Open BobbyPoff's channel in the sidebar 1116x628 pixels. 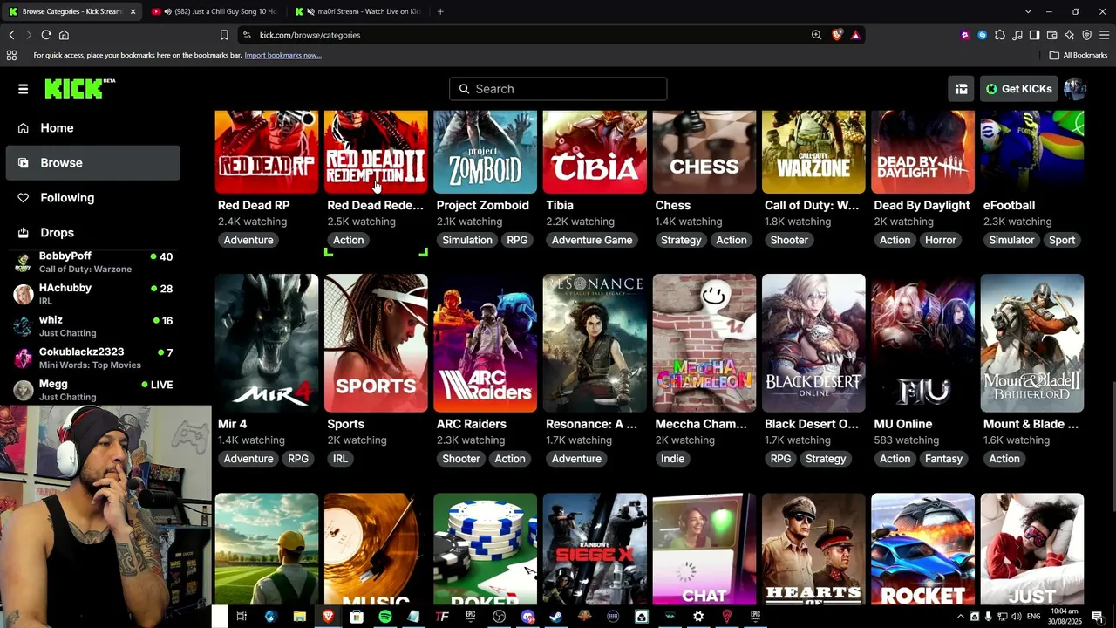click(x=93, y=262)
